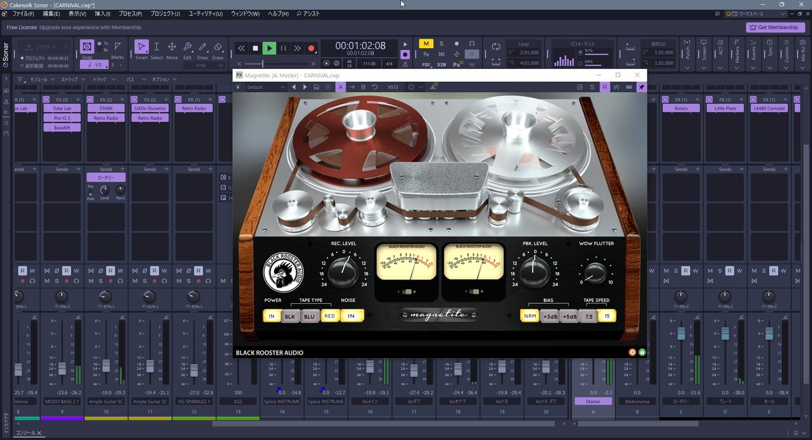Viewport: 812px width, 440px height.
Task: Click the REC. LEVEL knob
Action: point(343,273)
